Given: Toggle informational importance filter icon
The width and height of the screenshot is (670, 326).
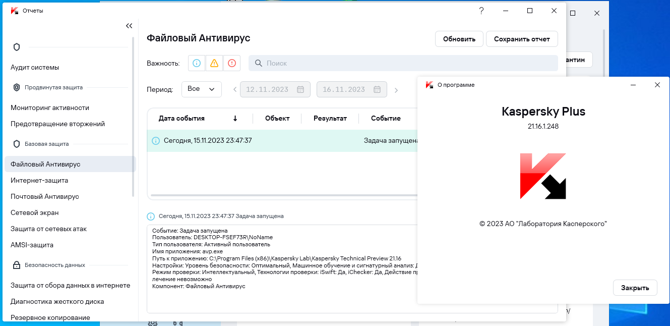Looking at the screenshot, I should click(197, 63).
